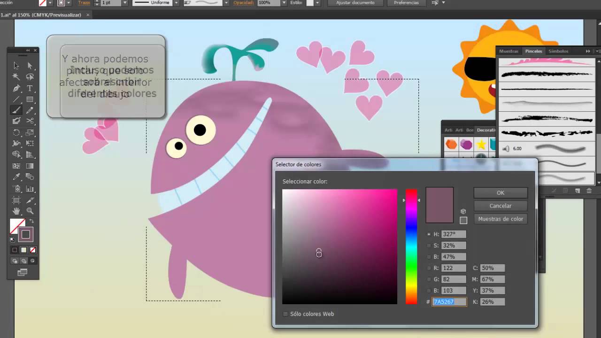Click the Preferencias button
Image resolution: width=601 pixels, height=338 pixels.
point(406,3)
